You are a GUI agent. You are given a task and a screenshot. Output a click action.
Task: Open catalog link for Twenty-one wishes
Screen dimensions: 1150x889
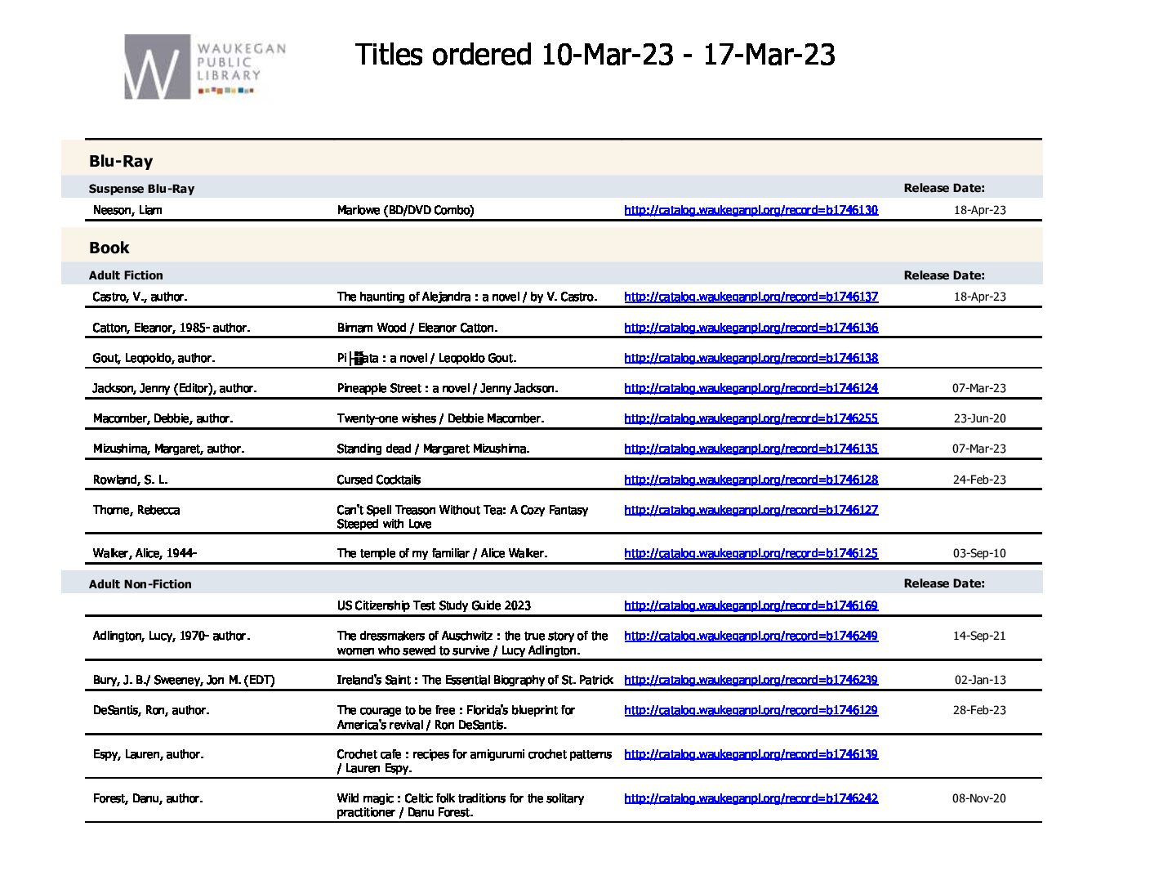751,418
